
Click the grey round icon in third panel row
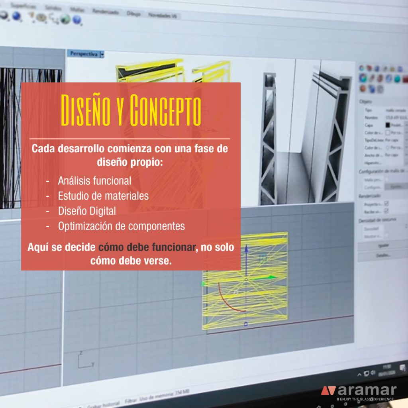click(x=381, y=90)
